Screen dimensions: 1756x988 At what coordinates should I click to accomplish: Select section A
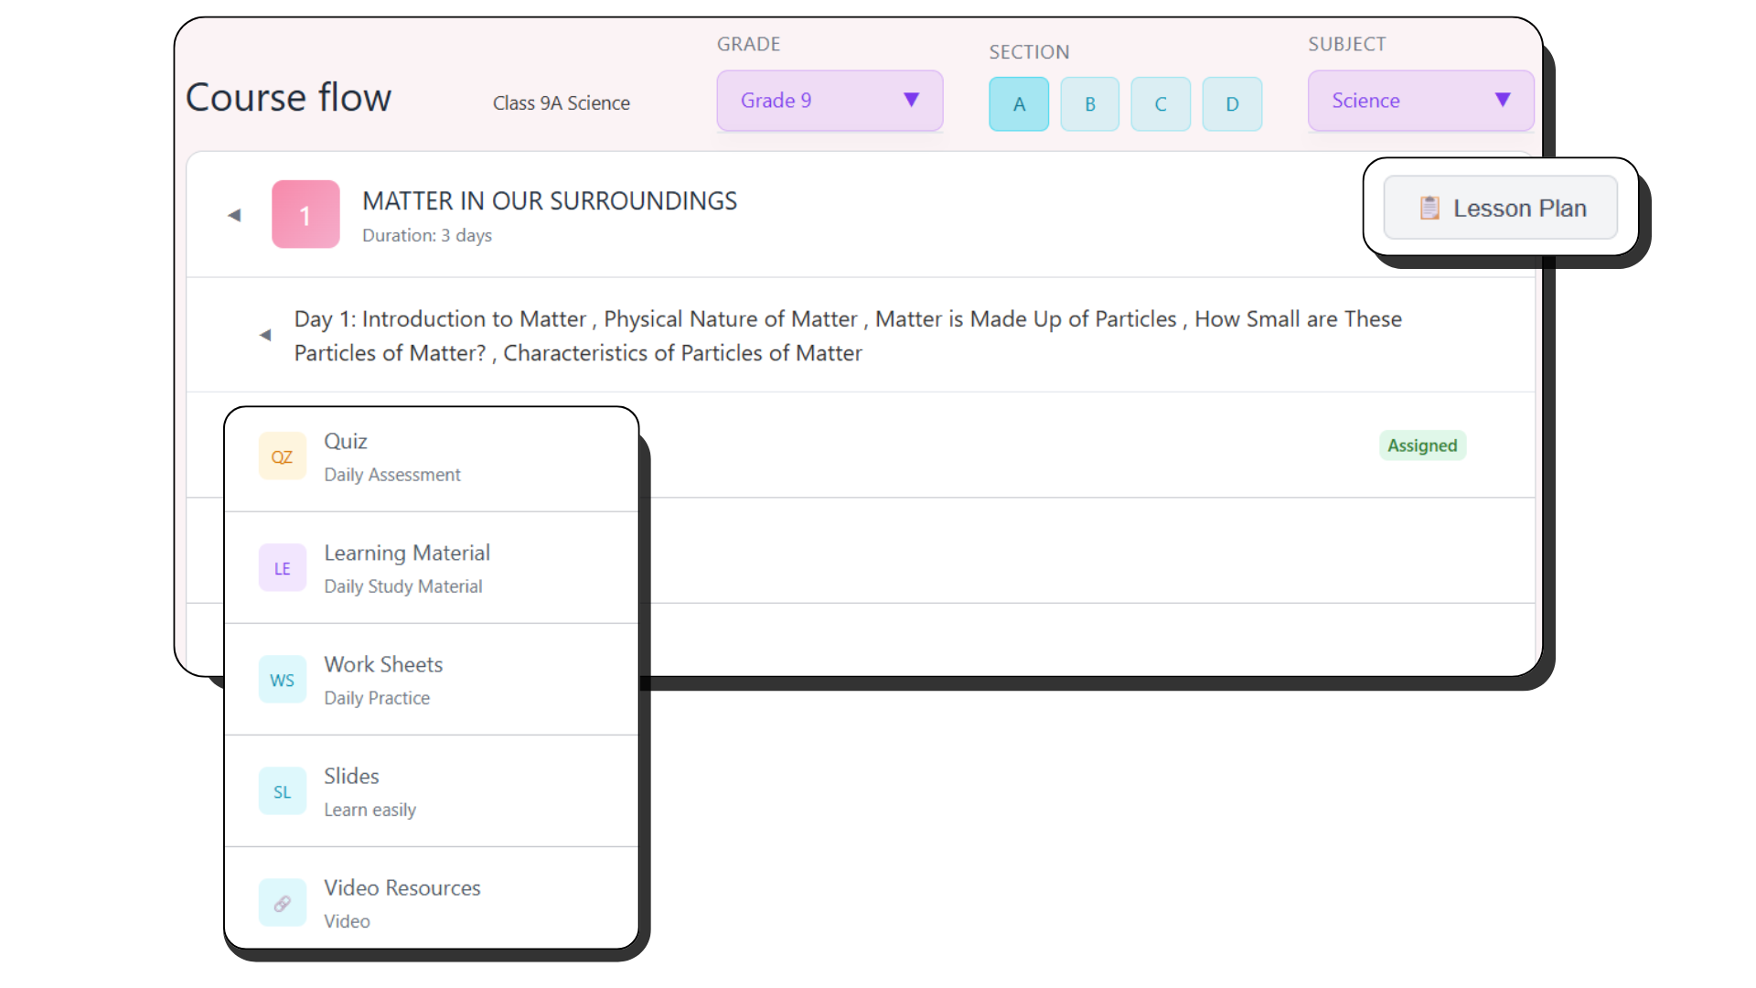tap(1018, 103)
